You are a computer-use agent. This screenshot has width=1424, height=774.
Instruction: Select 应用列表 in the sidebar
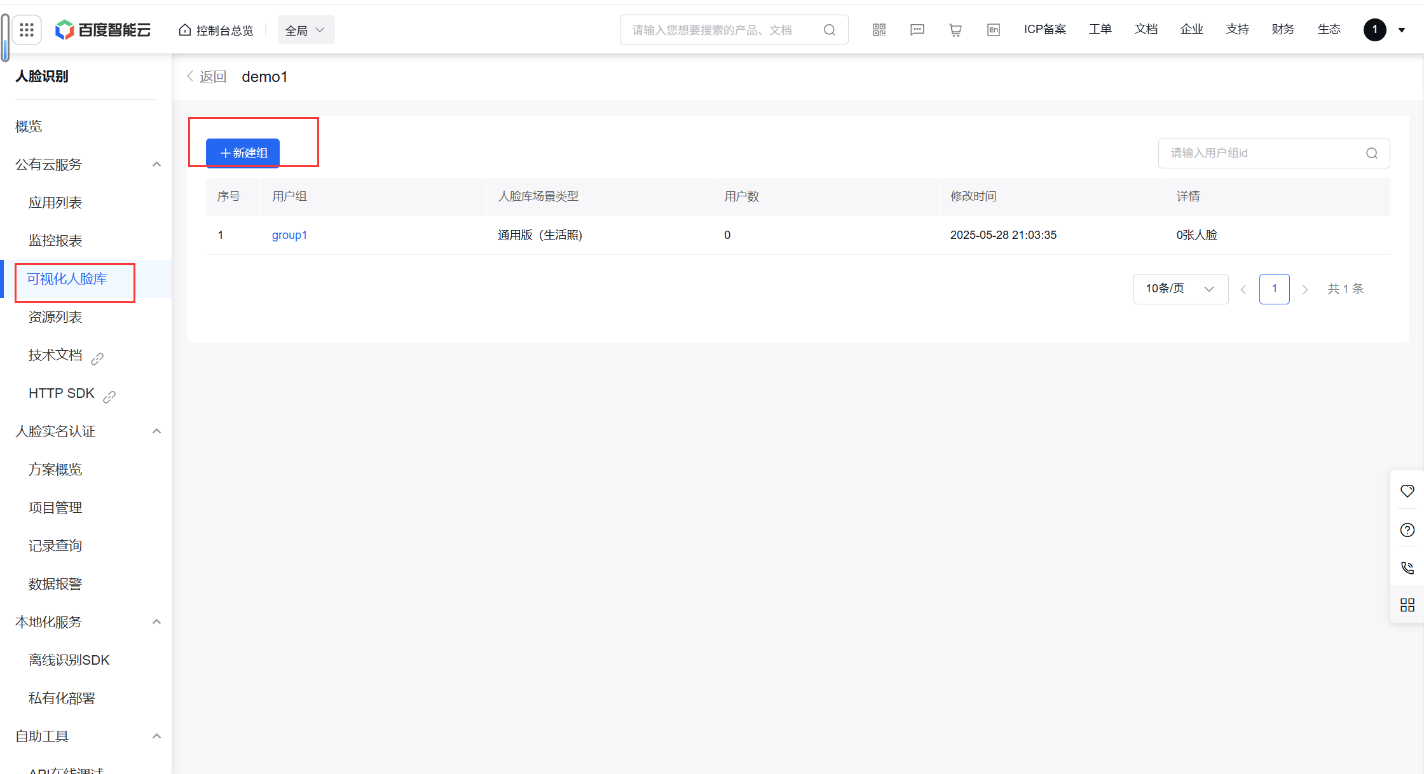coord(55,203)
